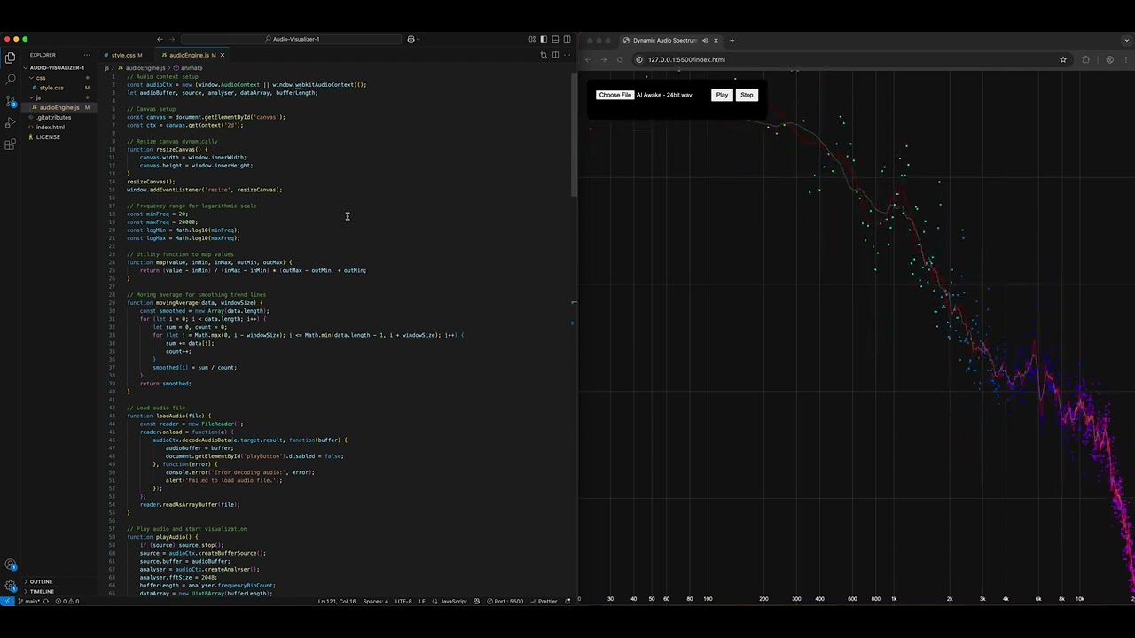
Task: Open the Search view in activity bar
Action: (x=11, y=79)
